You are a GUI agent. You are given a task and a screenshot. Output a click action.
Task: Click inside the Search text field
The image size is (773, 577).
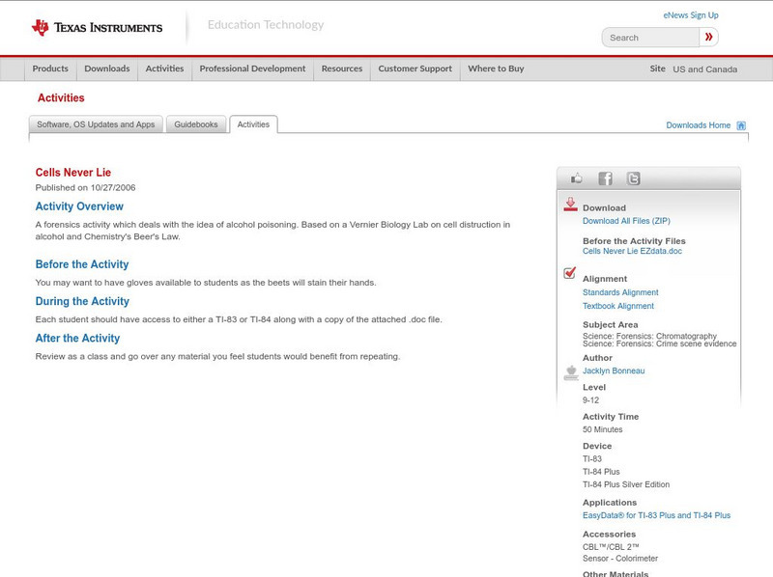coord(650,38)
